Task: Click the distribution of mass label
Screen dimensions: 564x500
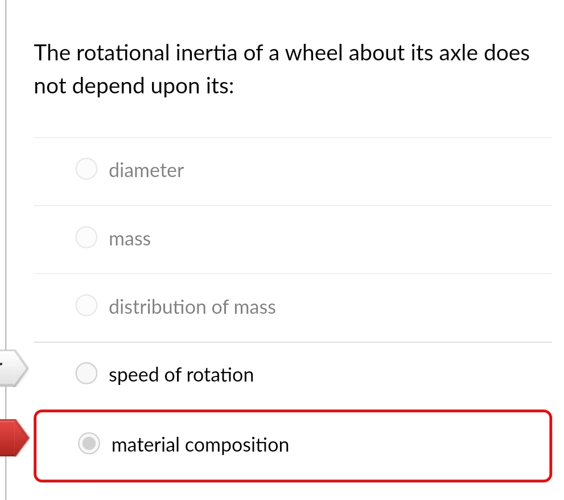Action: point(192,307)
